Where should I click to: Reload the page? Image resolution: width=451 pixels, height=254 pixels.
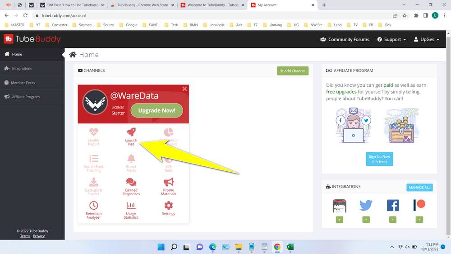tap(25, 15)
